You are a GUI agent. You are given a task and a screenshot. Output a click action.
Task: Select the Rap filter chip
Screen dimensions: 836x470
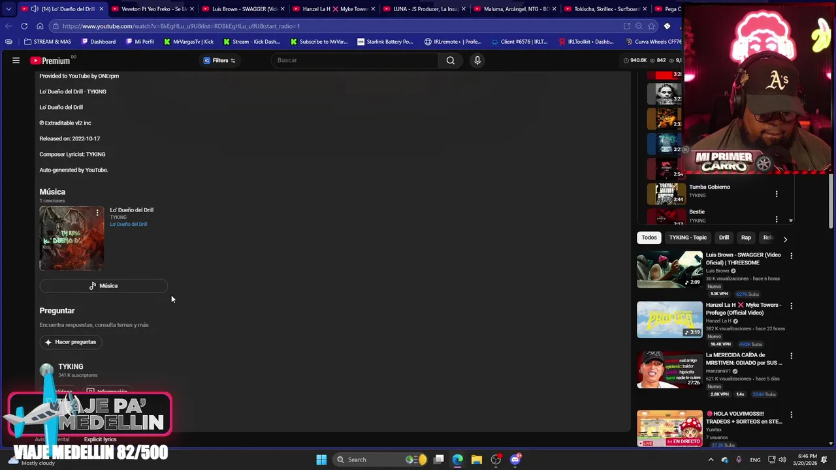coord(746,238)
